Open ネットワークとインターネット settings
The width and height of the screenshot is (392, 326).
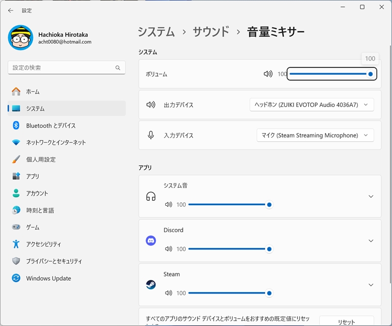pos(56,142)
